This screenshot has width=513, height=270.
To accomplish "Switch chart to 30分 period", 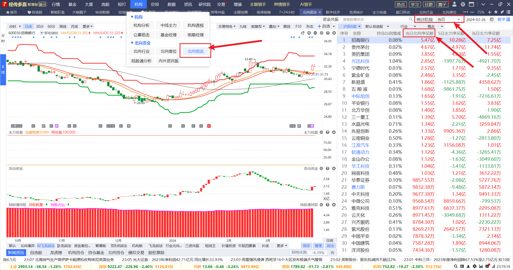I will 40,26.
